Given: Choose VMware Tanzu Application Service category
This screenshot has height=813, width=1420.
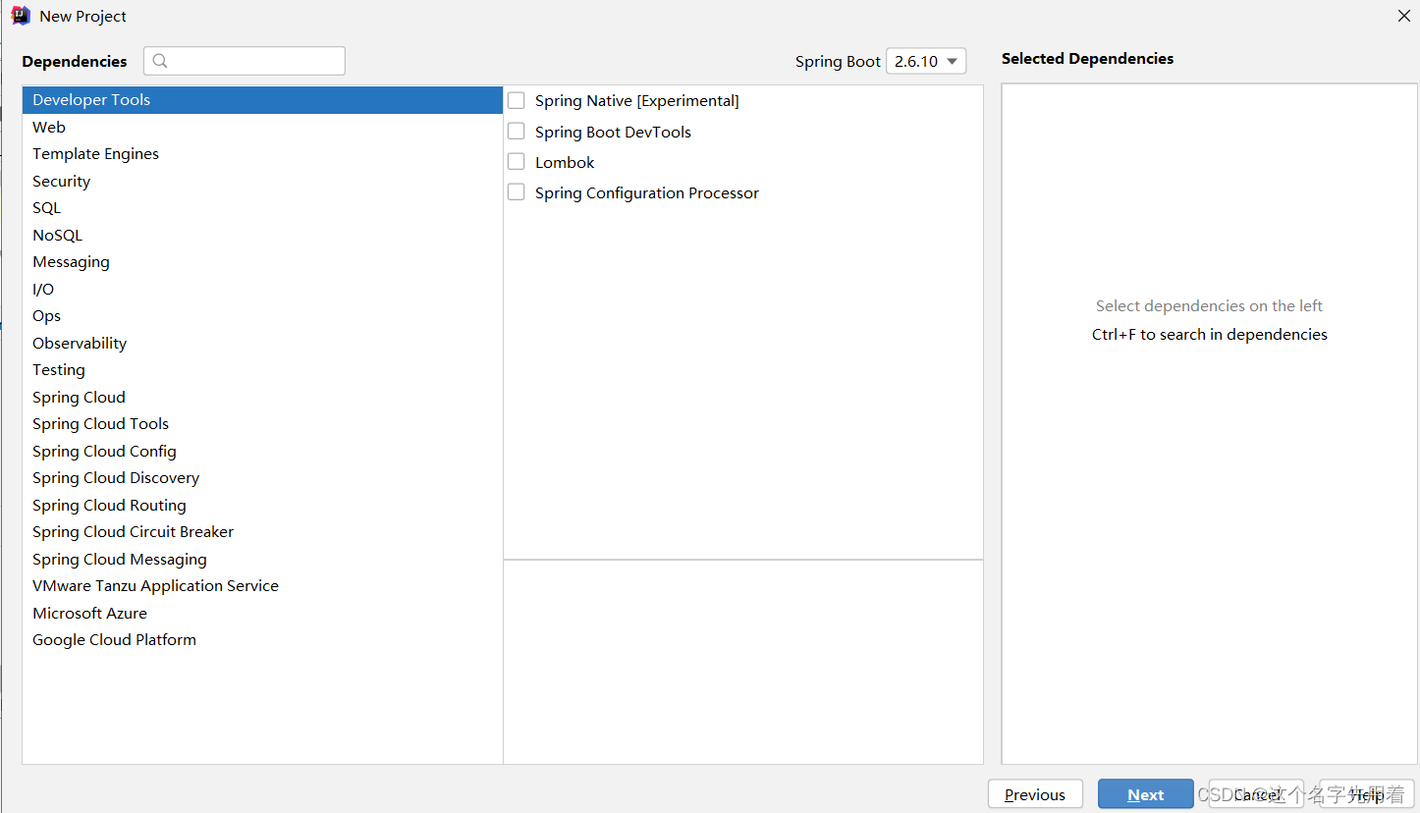Looking at the screenshot, I should click(262, 586).
